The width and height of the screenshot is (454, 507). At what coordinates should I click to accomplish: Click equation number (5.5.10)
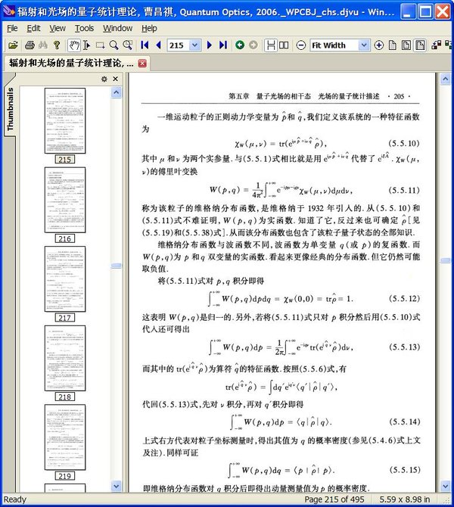[x=403, y=143]
